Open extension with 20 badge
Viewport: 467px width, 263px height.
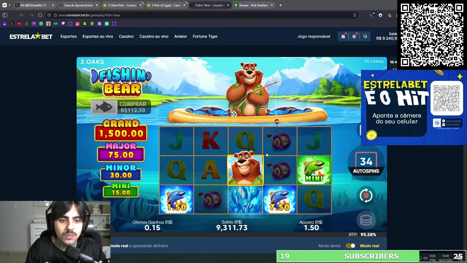(x=372, y=15)
